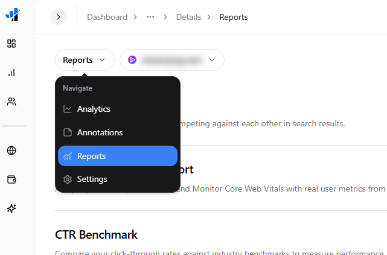Click the users icon in sidebar
387x255 pixels.
click(11, 102)
